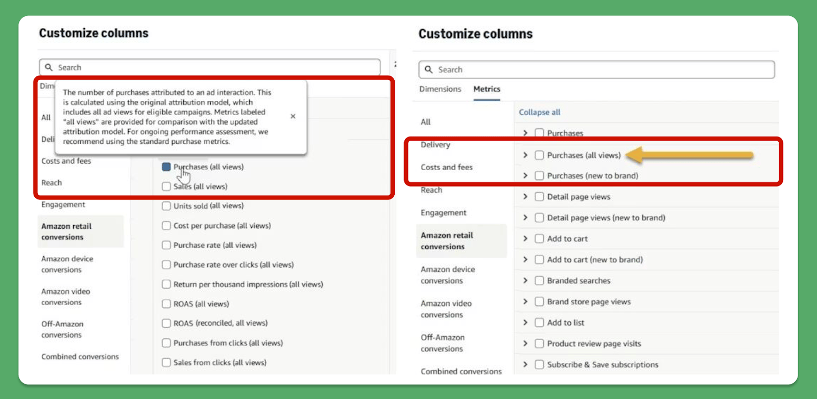Expand the Add to cart row chevron
Image resolution: width=817 pixels, height=399 pixels.
525,238
